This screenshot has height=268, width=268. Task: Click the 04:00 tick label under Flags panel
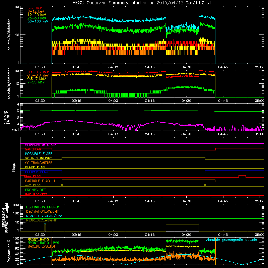113,201
